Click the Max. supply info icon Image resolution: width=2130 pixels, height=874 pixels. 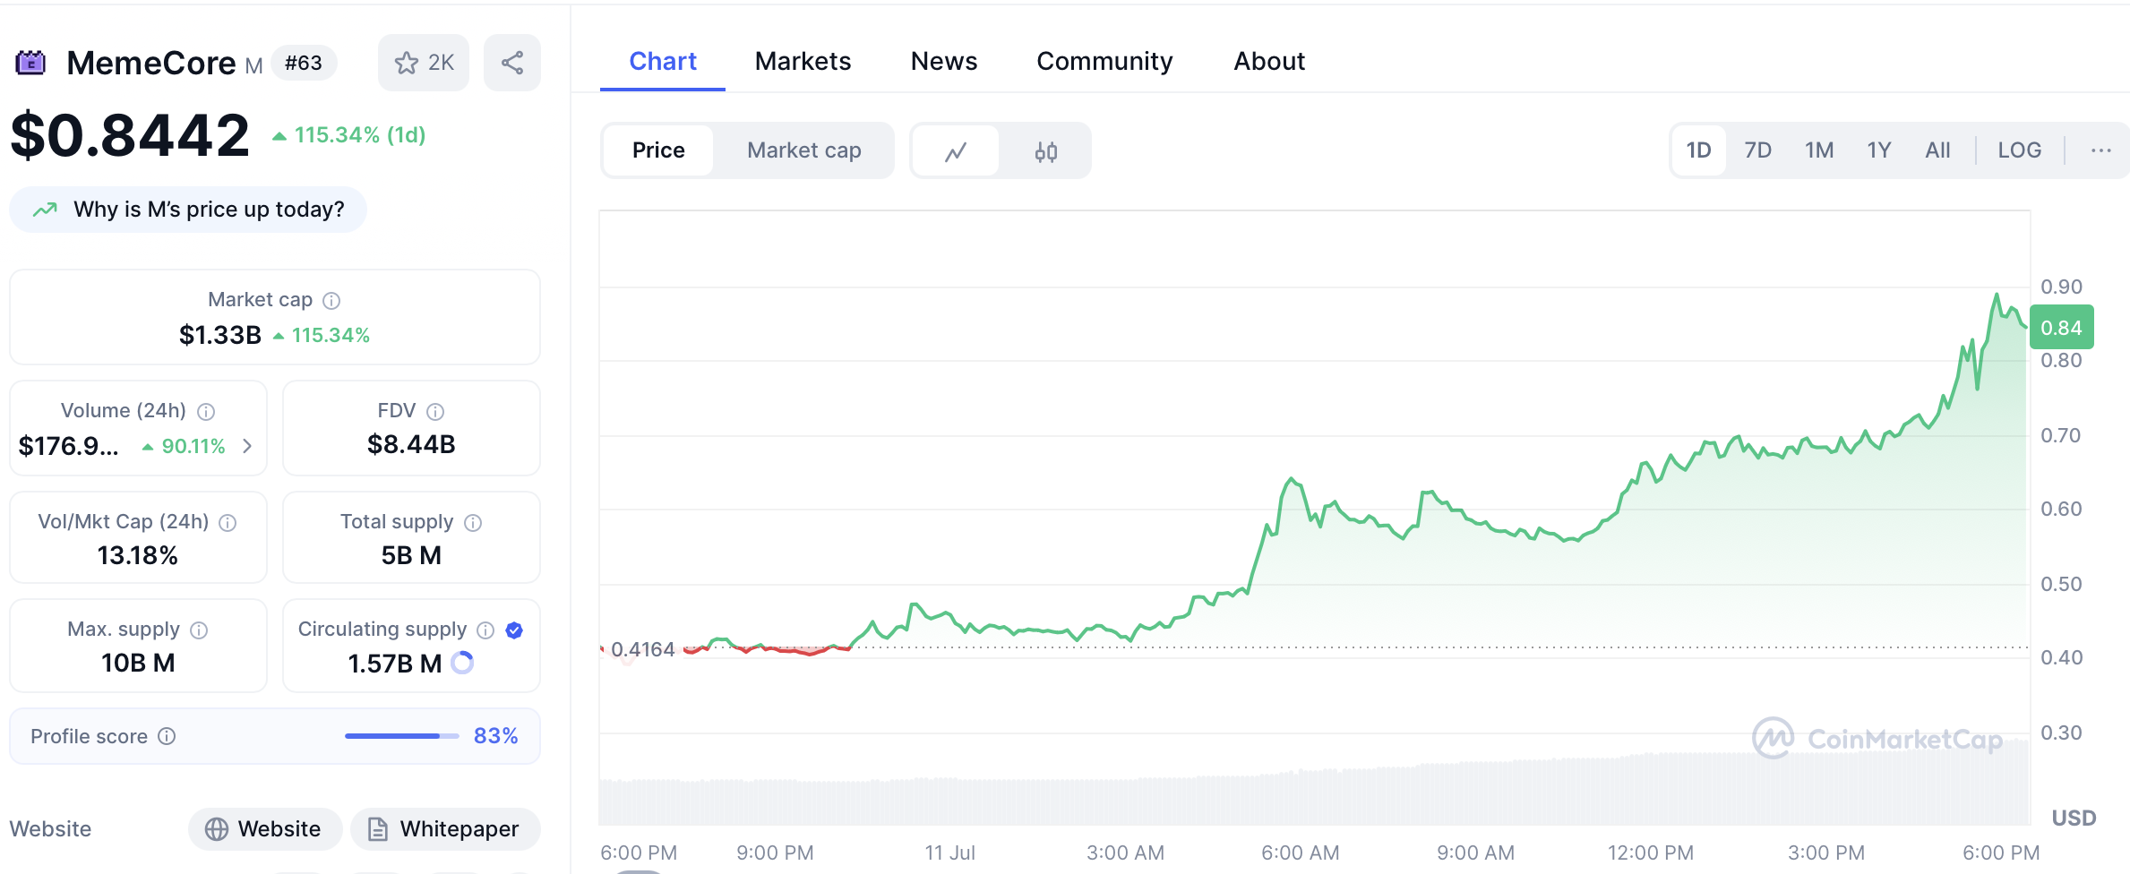tap(199, 630)
